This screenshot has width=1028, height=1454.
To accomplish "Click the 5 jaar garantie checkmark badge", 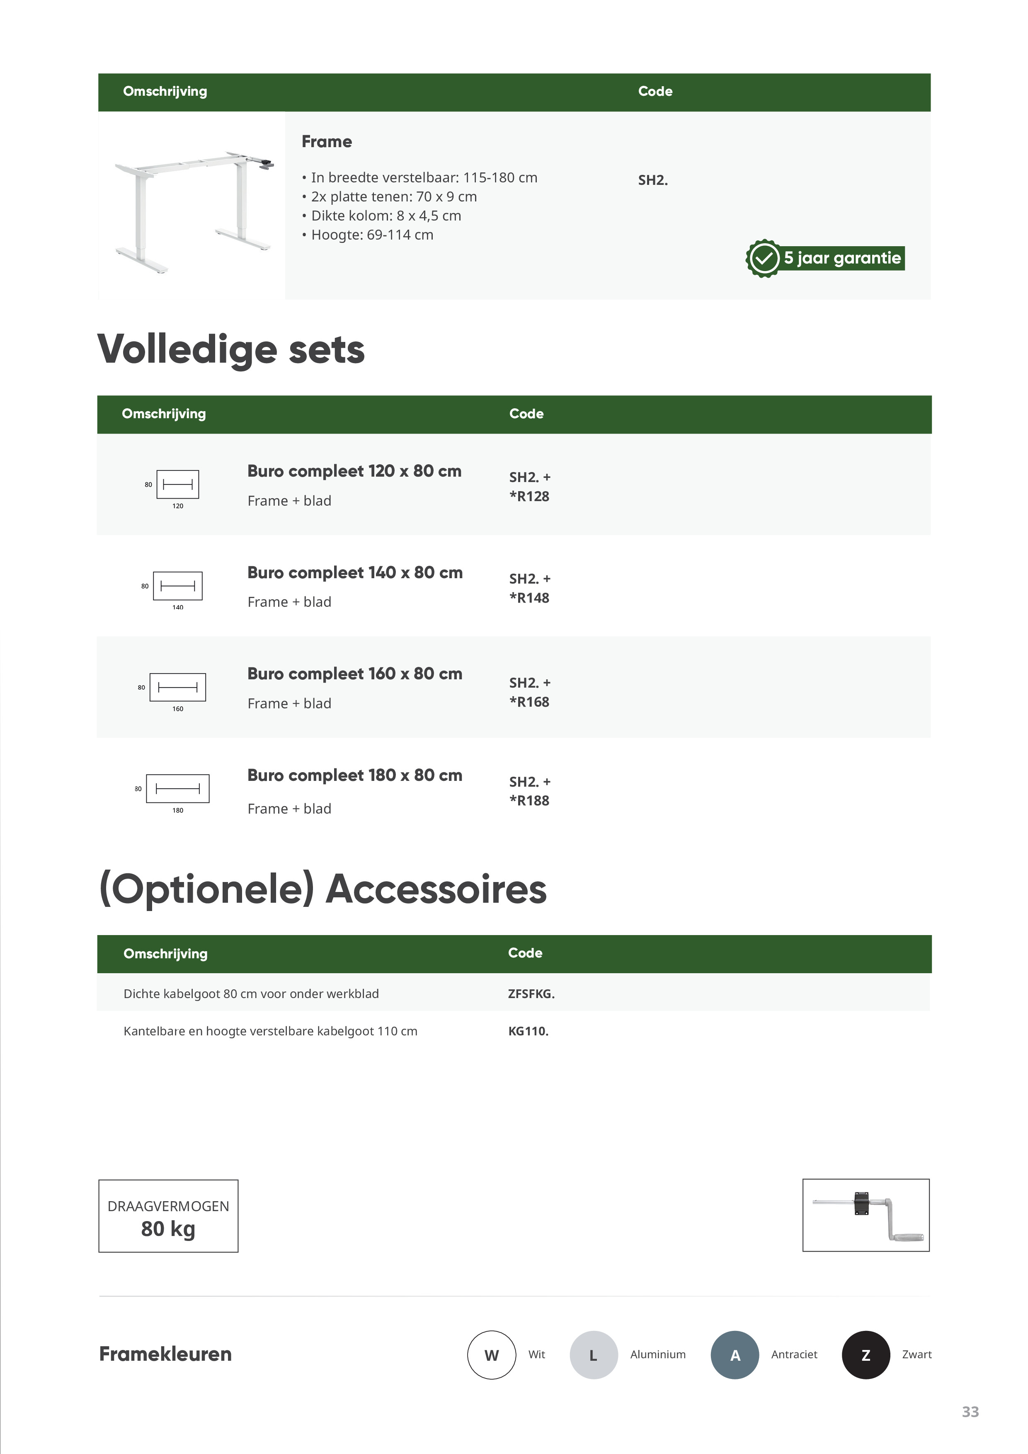I will pyautogui.click(x=764, y=258).
